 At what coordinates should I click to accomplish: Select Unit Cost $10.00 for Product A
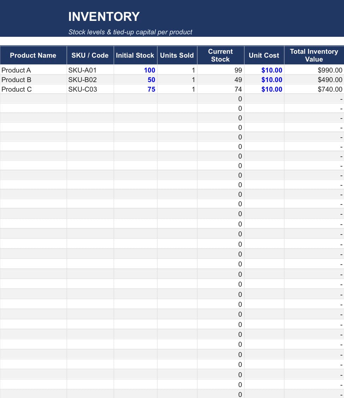coord(264,70)
